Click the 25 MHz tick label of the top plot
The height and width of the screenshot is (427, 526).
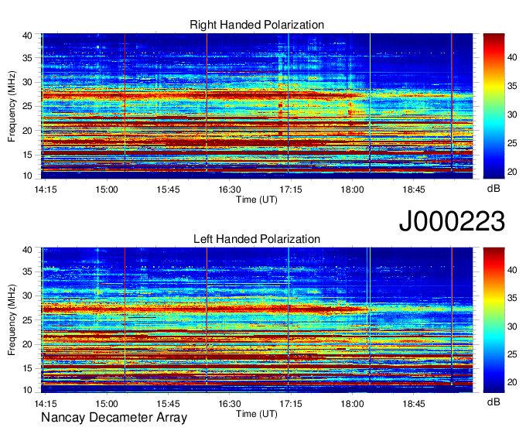coord(28,106)
